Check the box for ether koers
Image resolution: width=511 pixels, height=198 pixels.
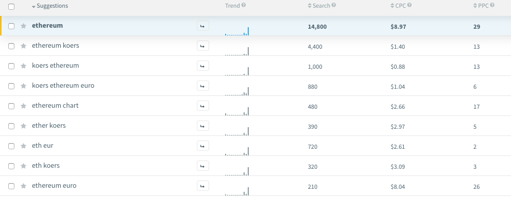click(11, 126)
